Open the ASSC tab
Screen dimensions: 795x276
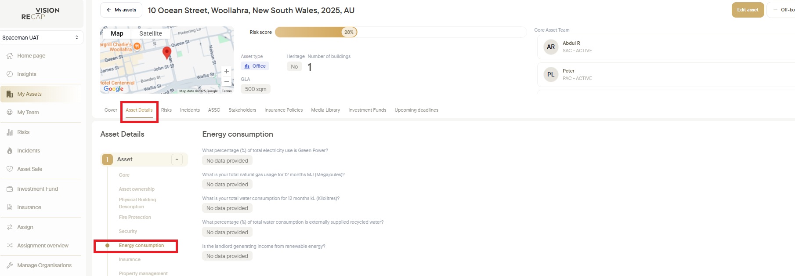tap(214, 110)
